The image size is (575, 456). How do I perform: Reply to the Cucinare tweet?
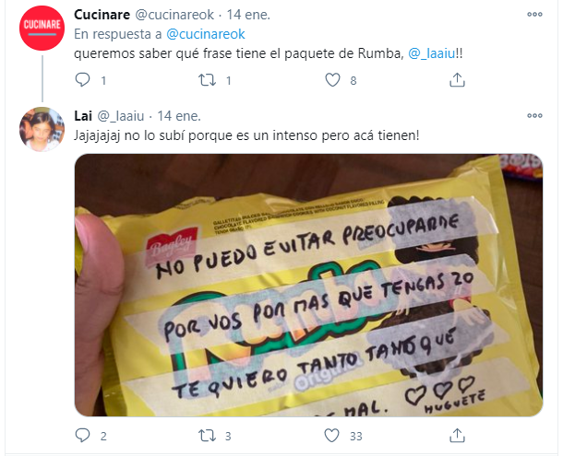82,80
